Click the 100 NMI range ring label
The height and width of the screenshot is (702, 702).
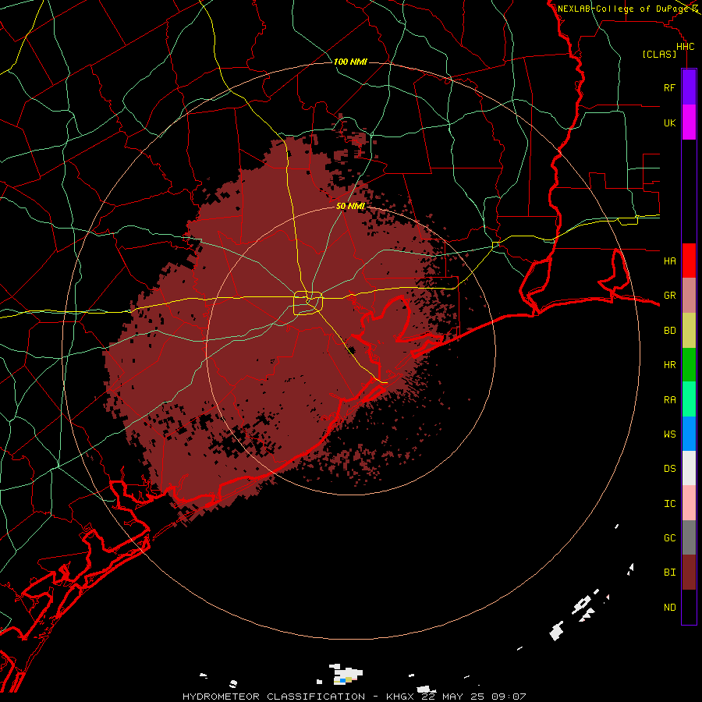coord(350,62)
